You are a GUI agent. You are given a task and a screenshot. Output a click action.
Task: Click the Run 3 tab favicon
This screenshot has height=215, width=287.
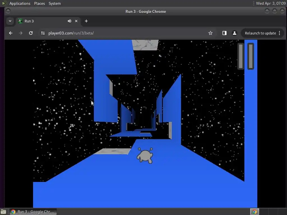tap(20, 21)
